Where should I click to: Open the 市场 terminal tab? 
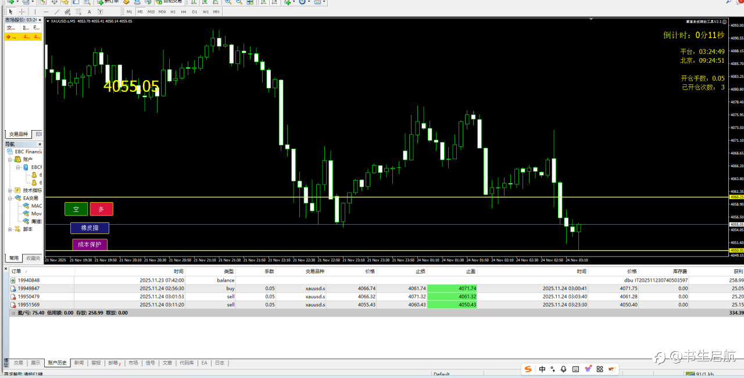(133, 363)
